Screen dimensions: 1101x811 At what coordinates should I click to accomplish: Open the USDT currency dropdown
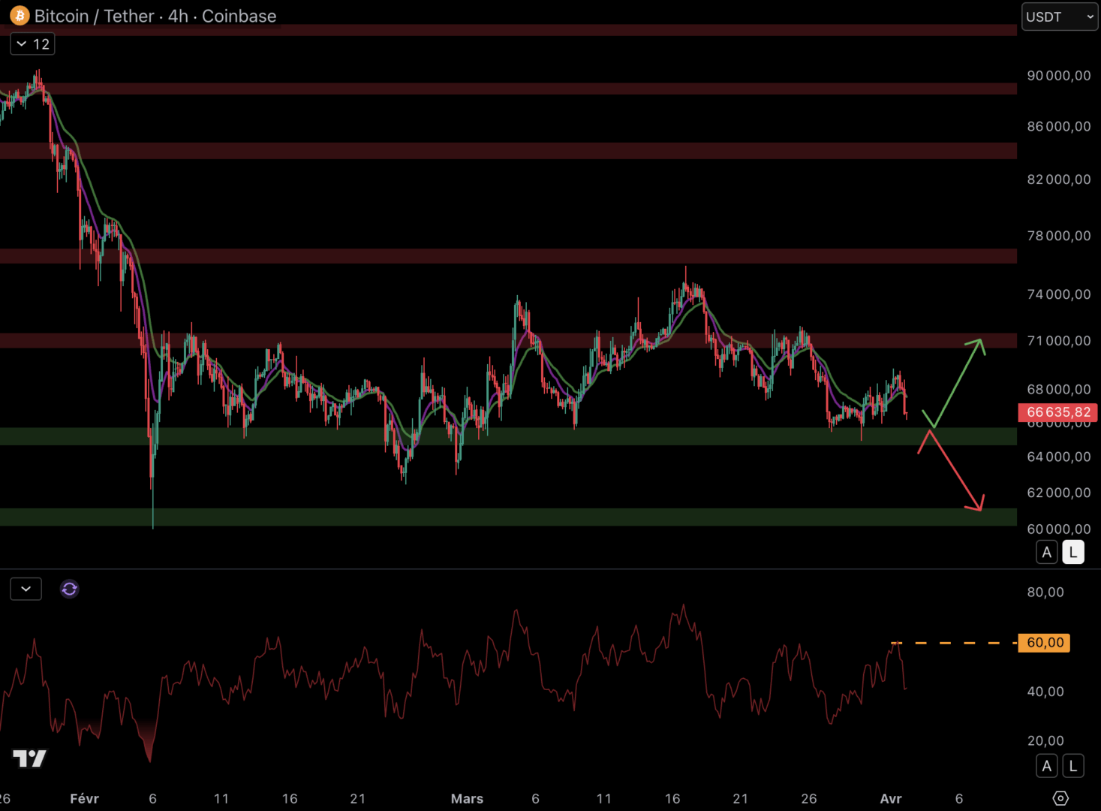pos(1059,17)
